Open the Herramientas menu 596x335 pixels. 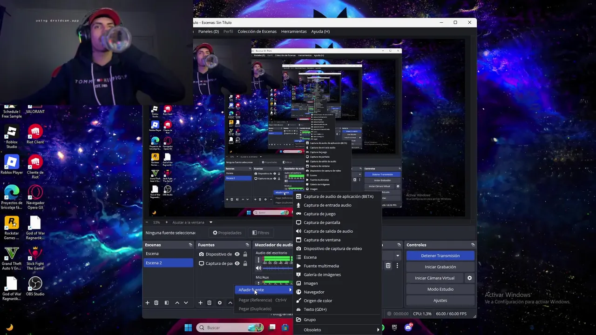pos(294,32)
